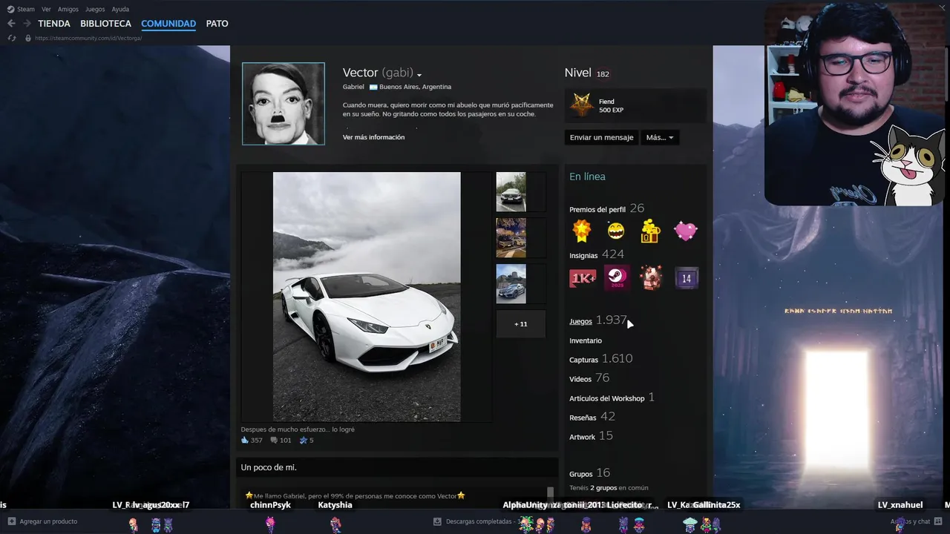Open the white Lamborghini featured image
This screenshot has width=950, height=534.
tap(367, 297)
